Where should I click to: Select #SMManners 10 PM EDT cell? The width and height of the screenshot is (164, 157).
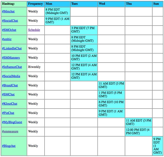point(84,58)
